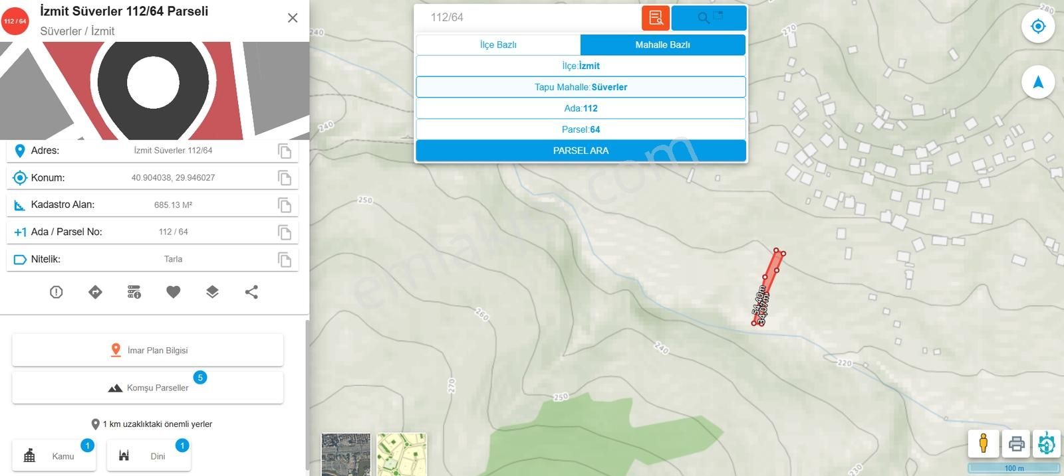1064x476 pixels.
Task: Switch to satellite imagery thumbnail
Action: (346, 454)
